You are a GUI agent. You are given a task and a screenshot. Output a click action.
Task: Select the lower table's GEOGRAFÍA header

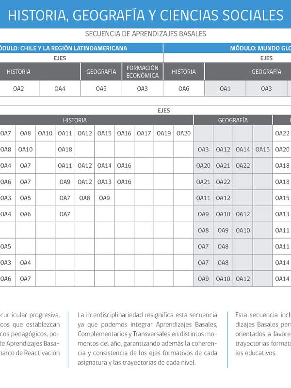tap(233, 120)
